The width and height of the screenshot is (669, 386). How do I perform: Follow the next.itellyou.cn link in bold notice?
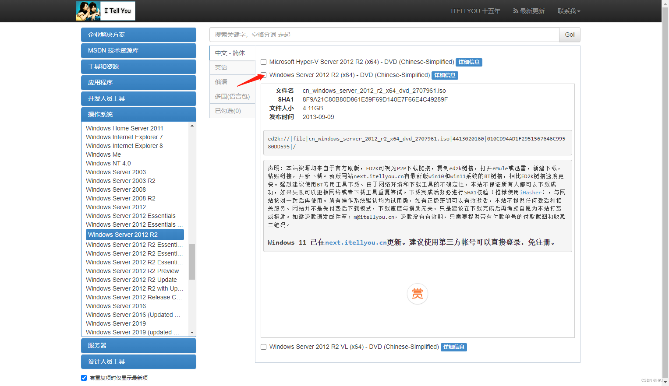tap(356, 242)
